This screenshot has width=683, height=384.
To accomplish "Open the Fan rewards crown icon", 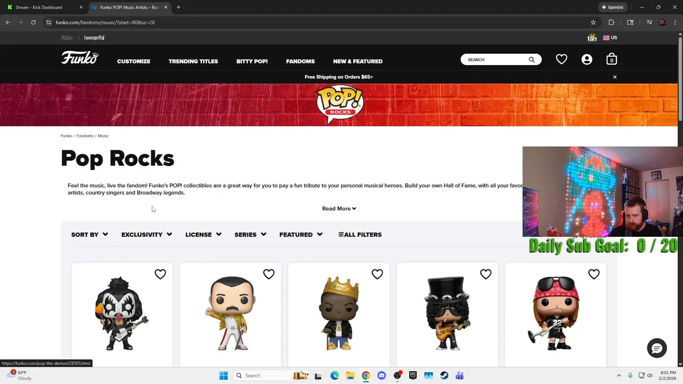I will [x=592, y=38].
